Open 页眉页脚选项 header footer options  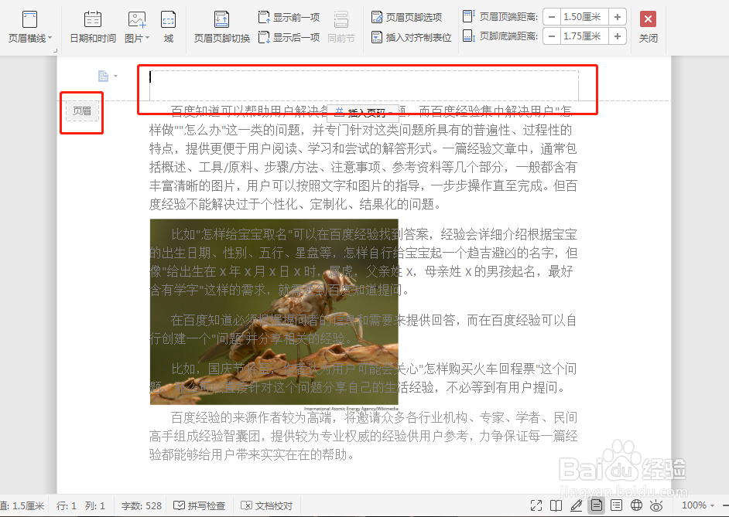tap(406, 17)
